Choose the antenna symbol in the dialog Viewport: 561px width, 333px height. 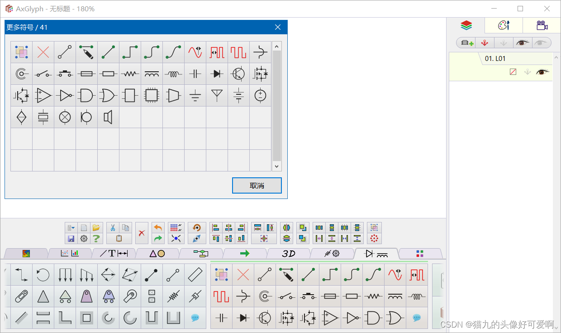click(217, 95)
